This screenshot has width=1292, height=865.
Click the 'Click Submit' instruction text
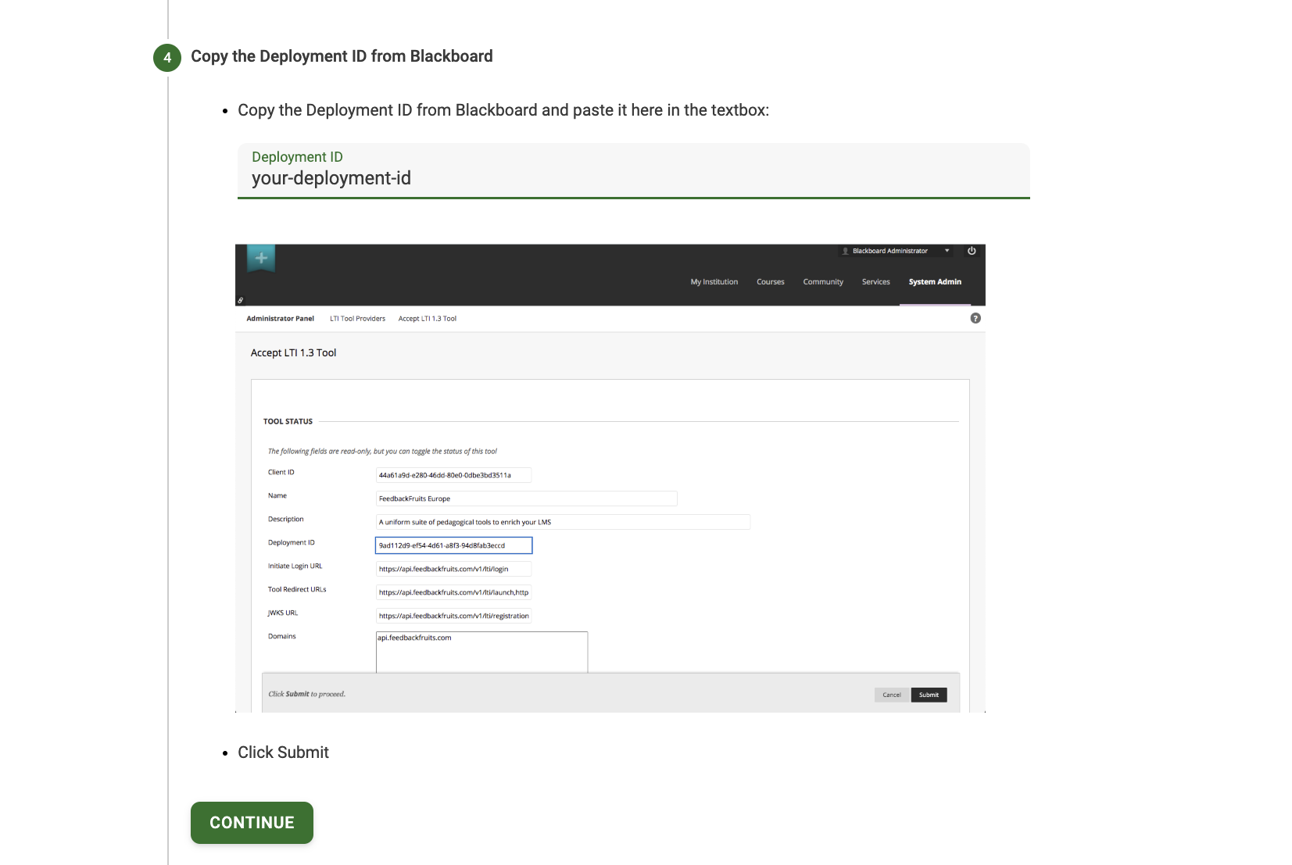pos(283,752)
